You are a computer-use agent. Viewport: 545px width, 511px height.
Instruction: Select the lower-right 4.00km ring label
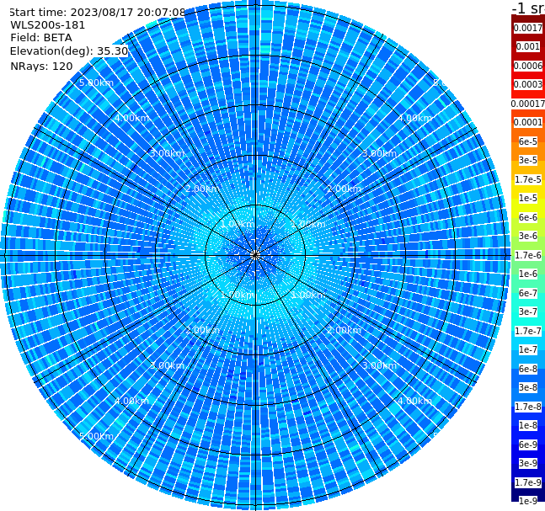[415, 401]
